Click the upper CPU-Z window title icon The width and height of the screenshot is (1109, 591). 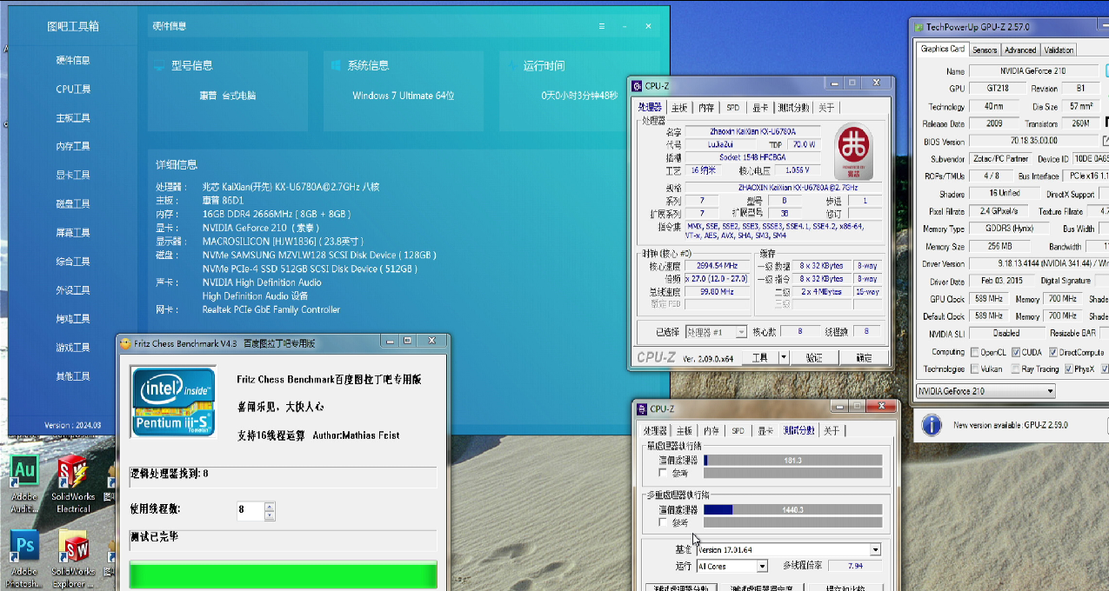tap(638, 86)
